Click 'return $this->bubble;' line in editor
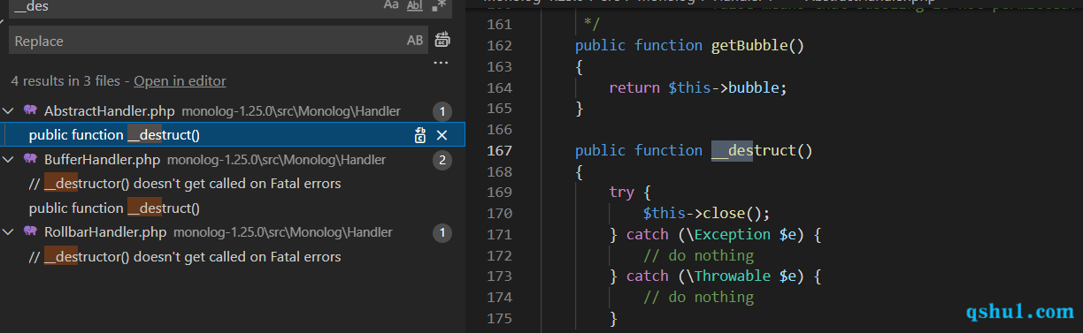Viewport: 1083px width, 333px height. tap(697, 87)
